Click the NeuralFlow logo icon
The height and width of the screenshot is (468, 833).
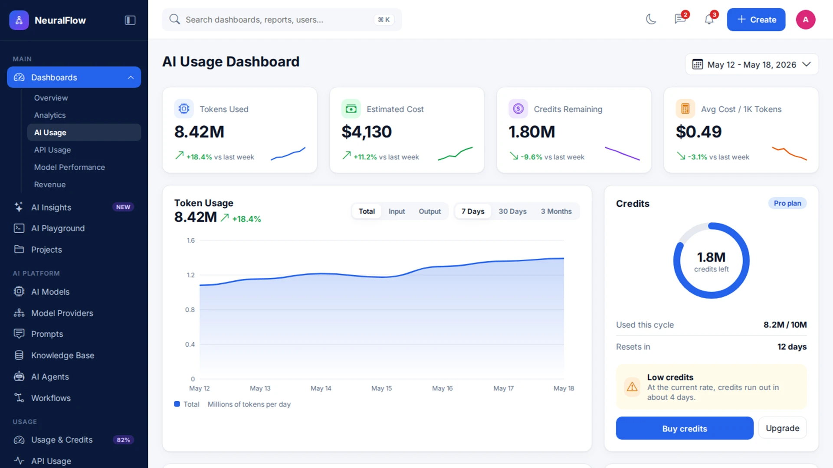coord(19,20)
